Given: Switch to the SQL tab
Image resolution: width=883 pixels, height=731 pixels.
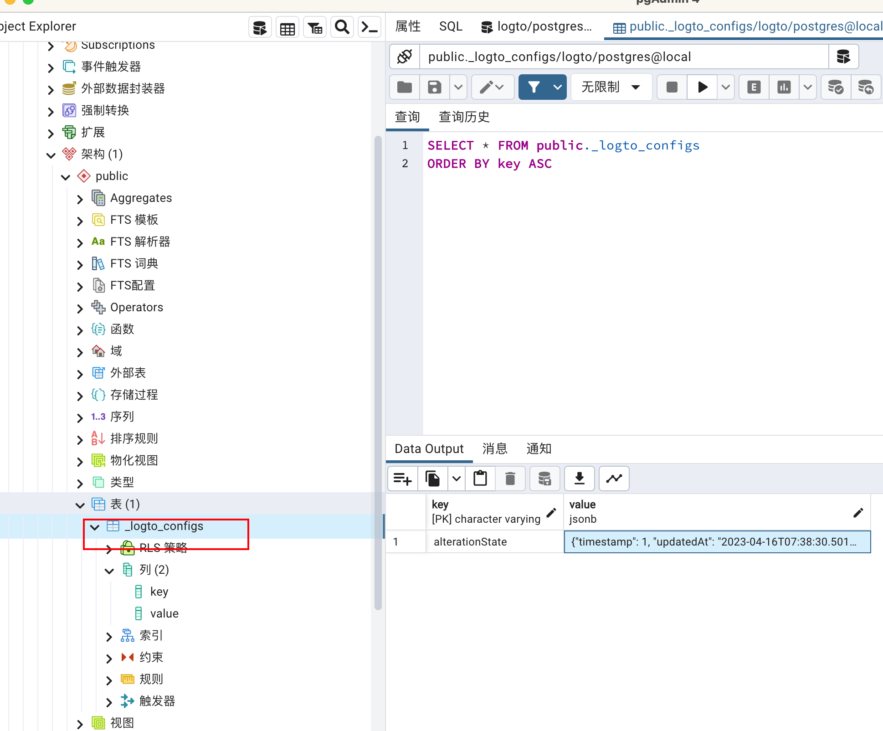Looking at the screenshot, I should (x=451, y=26).
